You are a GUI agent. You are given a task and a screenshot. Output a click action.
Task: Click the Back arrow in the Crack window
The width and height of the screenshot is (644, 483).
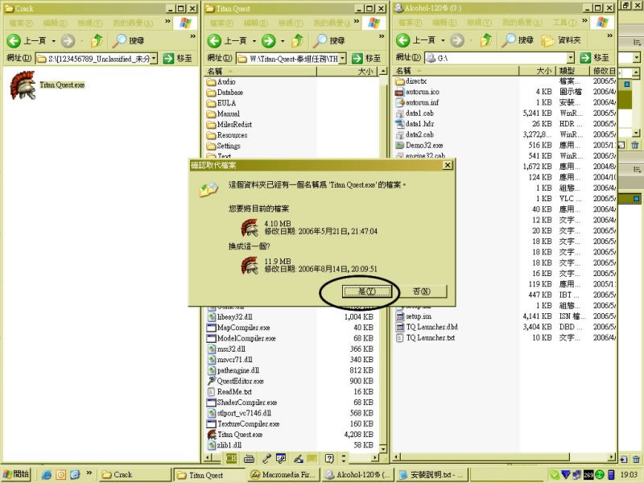[x=14, y=40]
